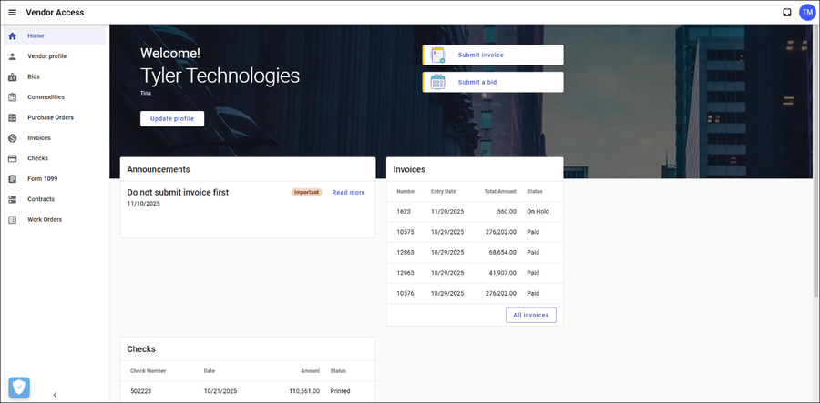Click the Printed status cell

[x=341, y=391]
